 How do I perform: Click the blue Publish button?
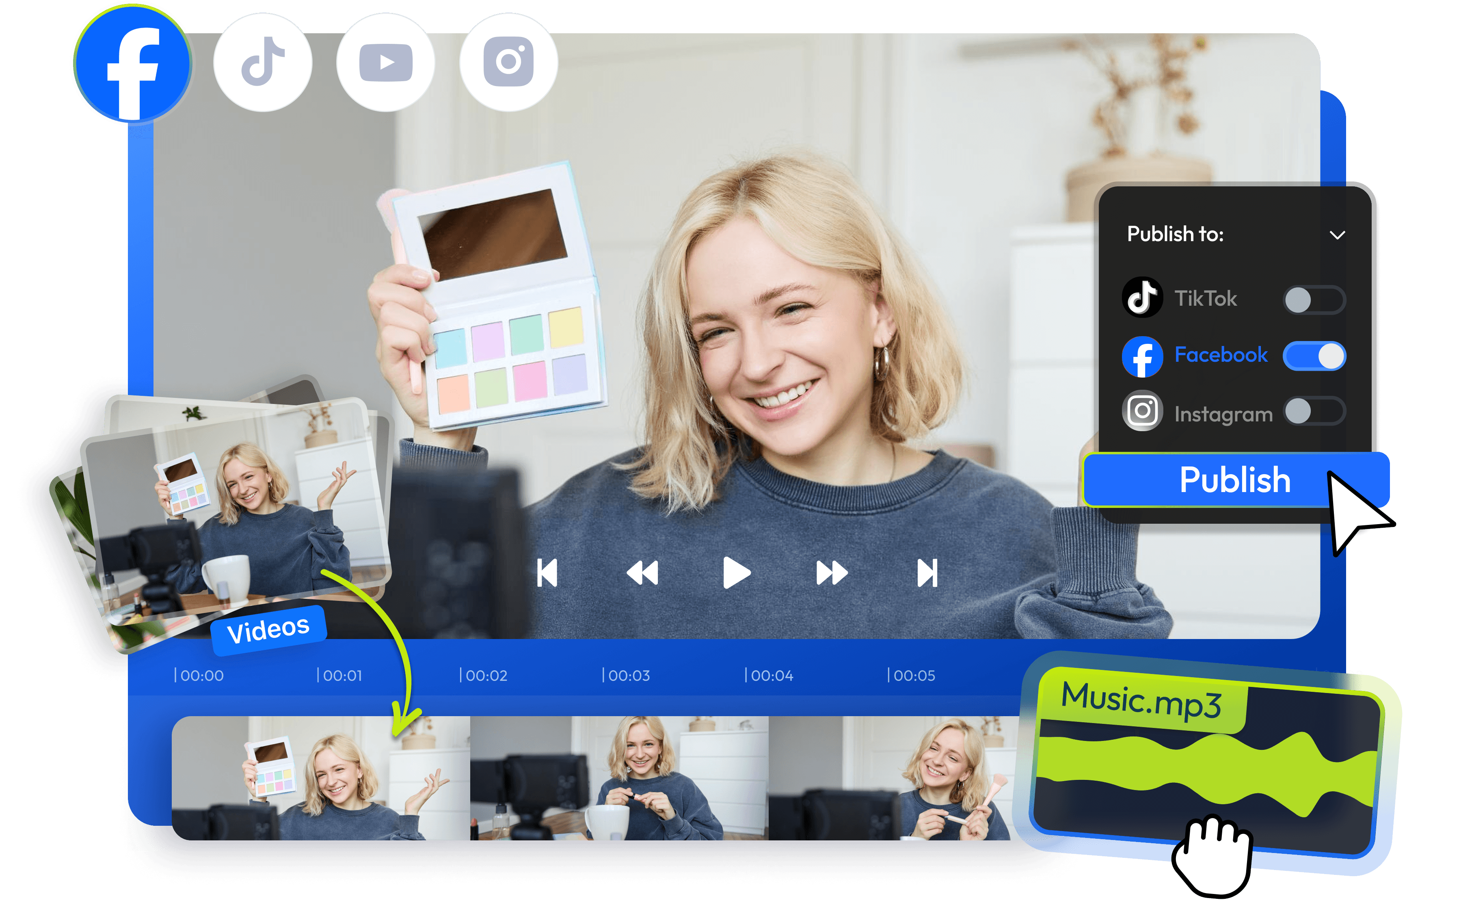tap(1236, 480)
